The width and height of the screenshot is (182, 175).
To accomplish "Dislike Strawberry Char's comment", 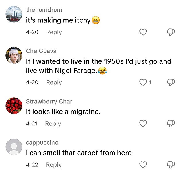I will 171,124.
